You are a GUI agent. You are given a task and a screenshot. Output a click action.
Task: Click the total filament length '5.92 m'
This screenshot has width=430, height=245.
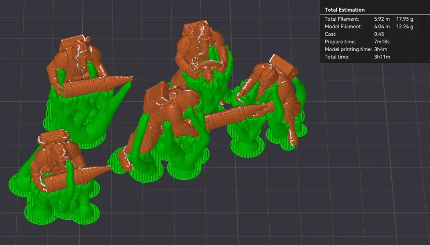[382, 19]
